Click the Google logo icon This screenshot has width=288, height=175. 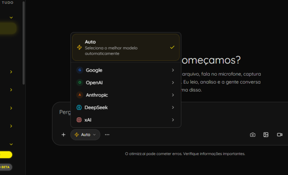pos(80,70)
